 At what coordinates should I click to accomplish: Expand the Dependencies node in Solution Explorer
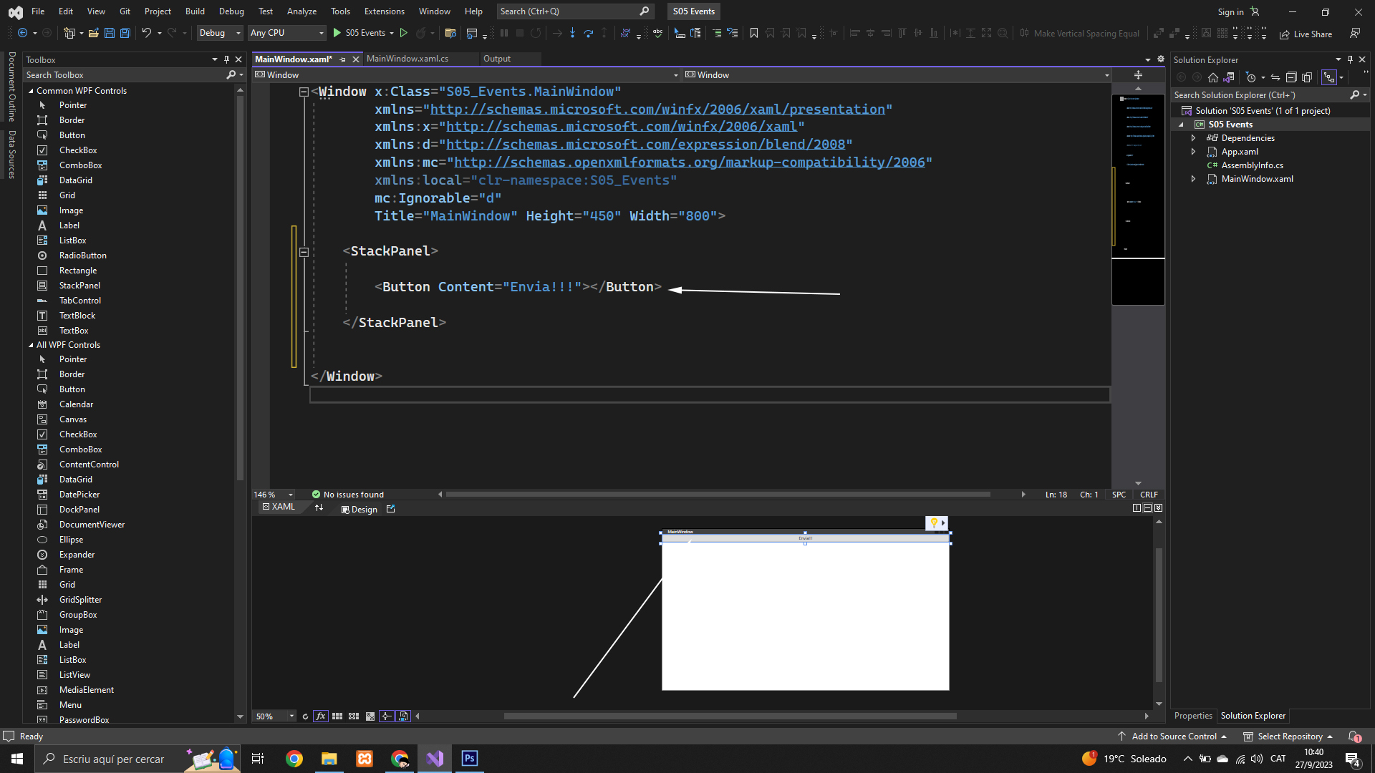coord(1193,138)
